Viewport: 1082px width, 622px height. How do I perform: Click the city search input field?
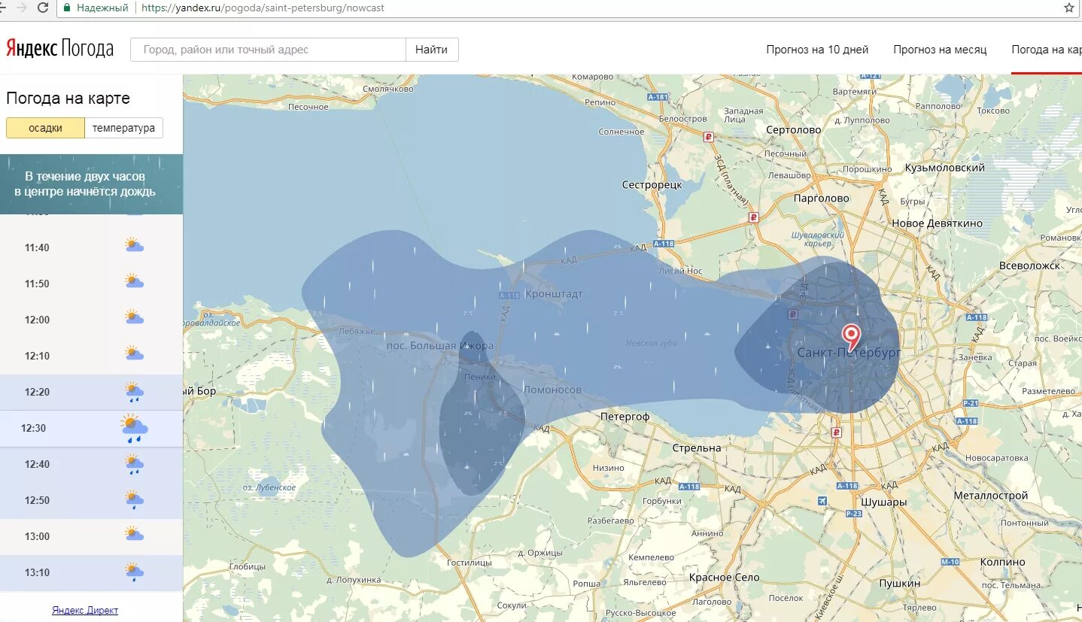click(268, 50)
